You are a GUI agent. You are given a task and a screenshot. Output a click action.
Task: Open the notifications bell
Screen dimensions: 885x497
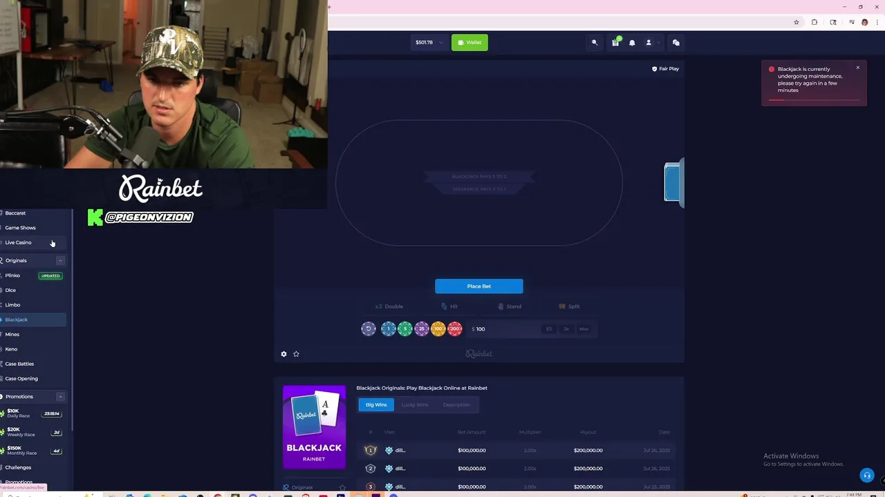pos(632,43)
